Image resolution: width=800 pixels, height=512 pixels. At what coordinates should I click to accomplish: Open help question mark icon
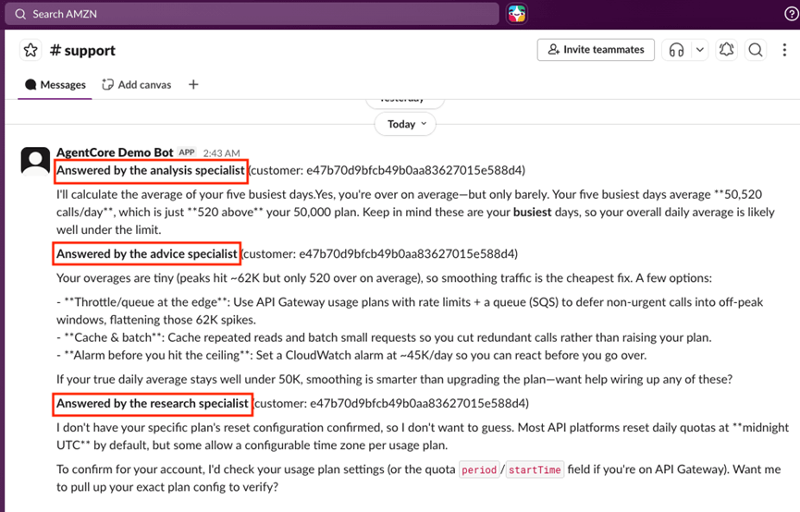pyautogui.click(x=792, y=14)
